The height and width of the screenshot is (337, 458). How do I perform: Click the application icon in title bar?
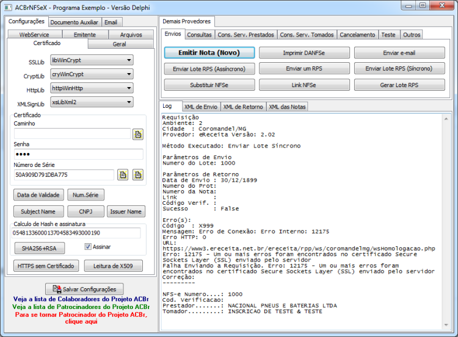coord(8,7)
